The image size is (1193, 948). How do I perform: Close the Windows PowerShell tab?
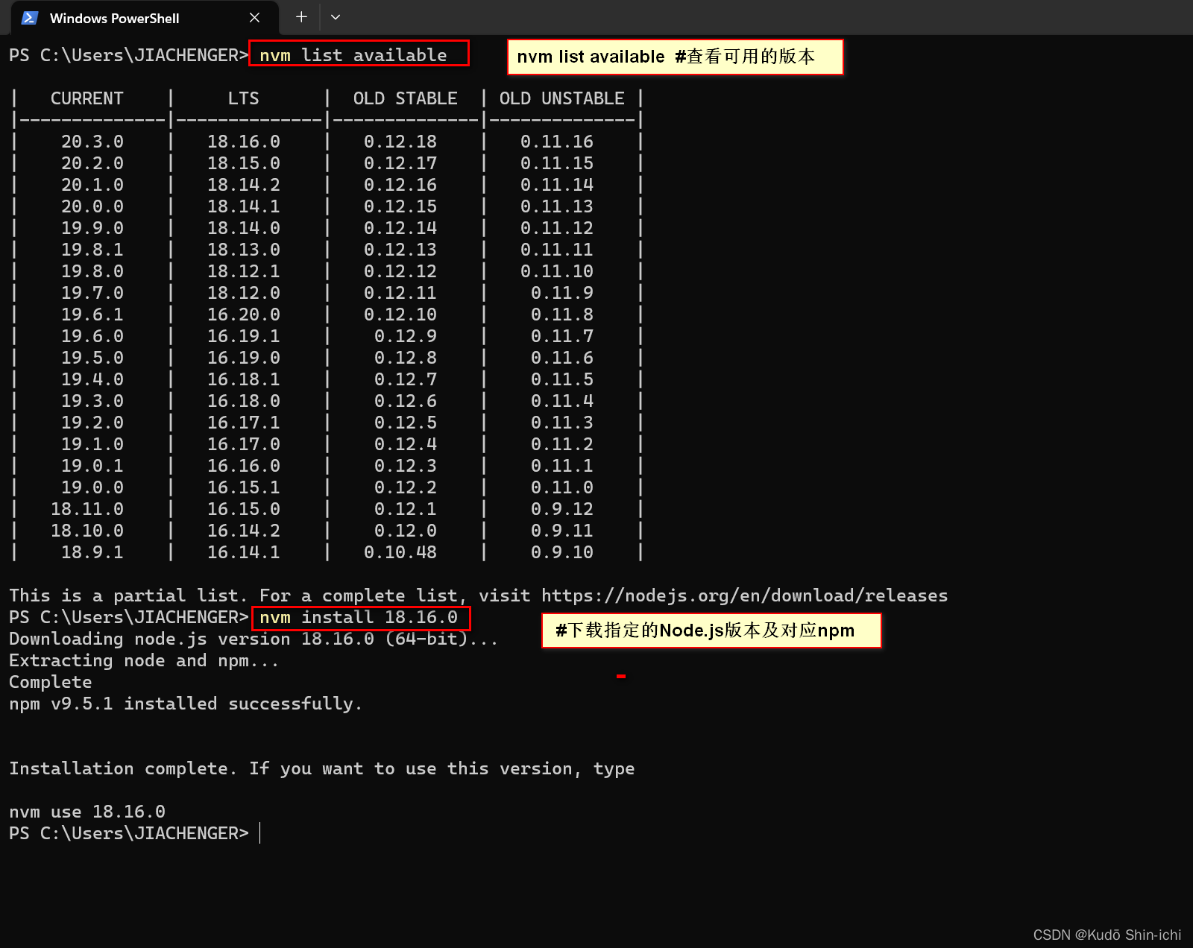click(x=254, y=18)
